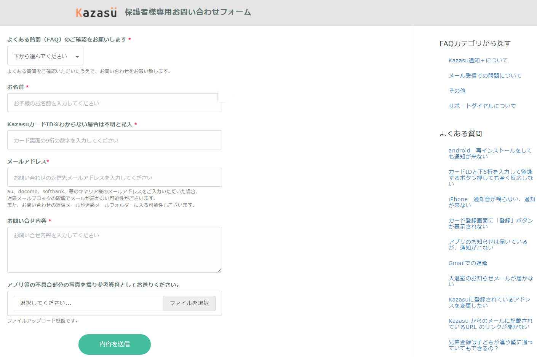Open the Gmailでの遅延 FAQ
Screen dimensions: 537x357
[x=468, y=263]
